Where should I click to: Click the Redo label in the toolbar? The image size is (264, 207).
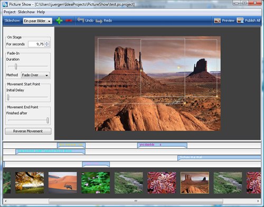coord(108,21)
